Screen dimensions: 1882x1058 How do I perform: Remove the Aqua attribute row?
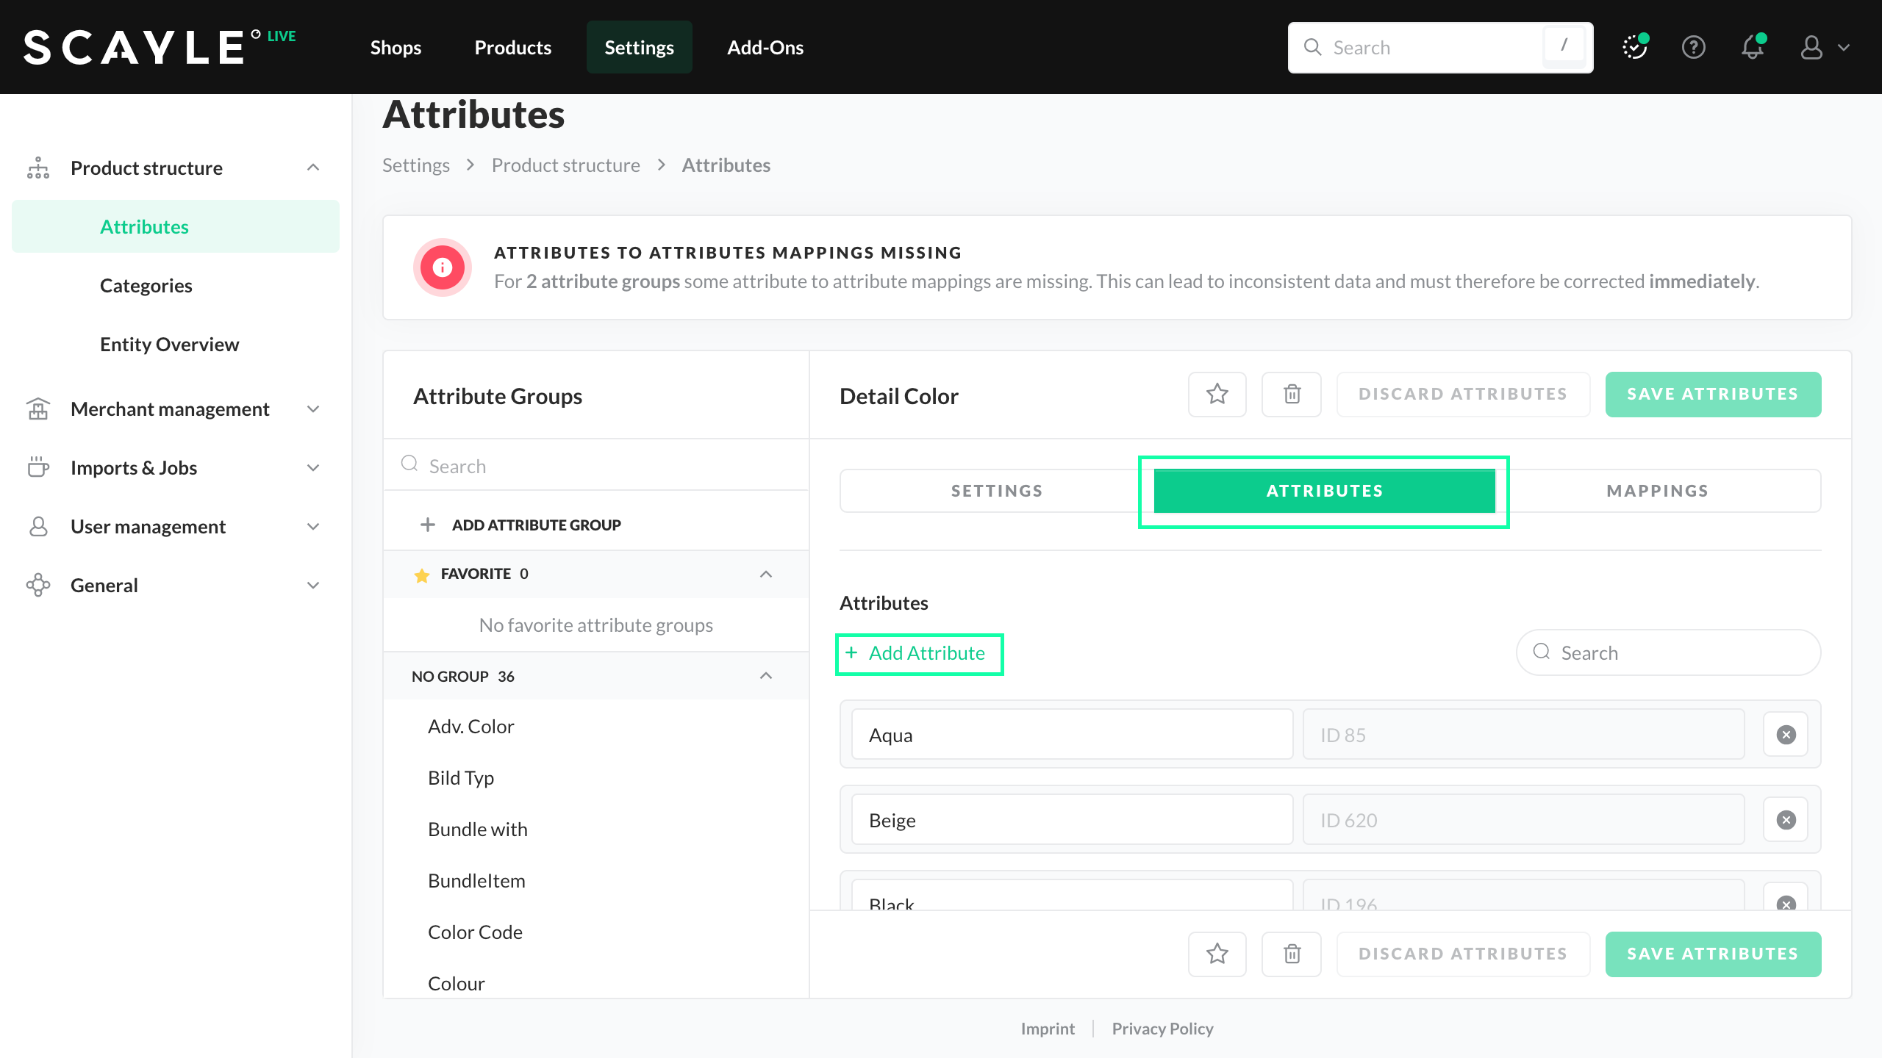(1786, 735)
